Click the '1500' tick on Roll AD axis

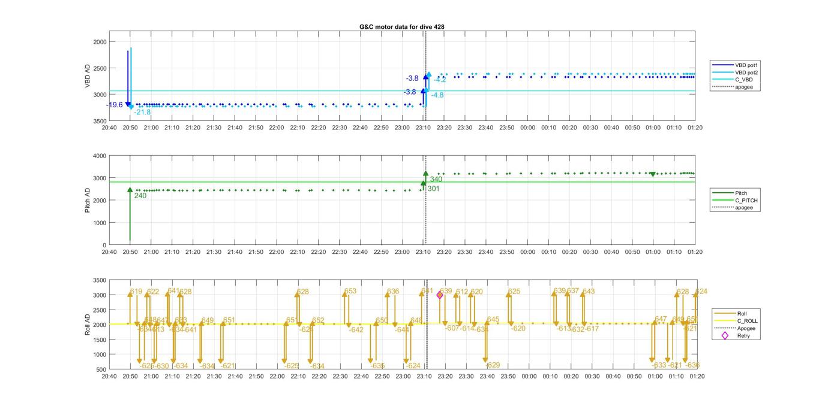pos(100,340)
